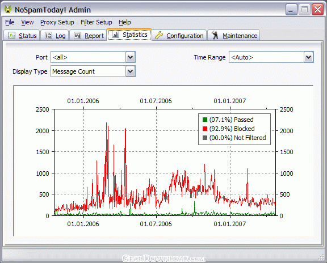Click the Statistics bar chart icon
This screenshot has width=327, height=263.
tap(115, 35)
